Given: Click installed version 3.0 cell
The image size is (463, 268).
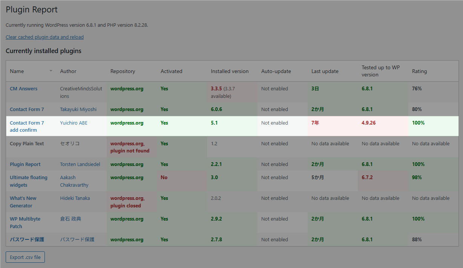Looking at the screenshot, I should pos(232,181).
